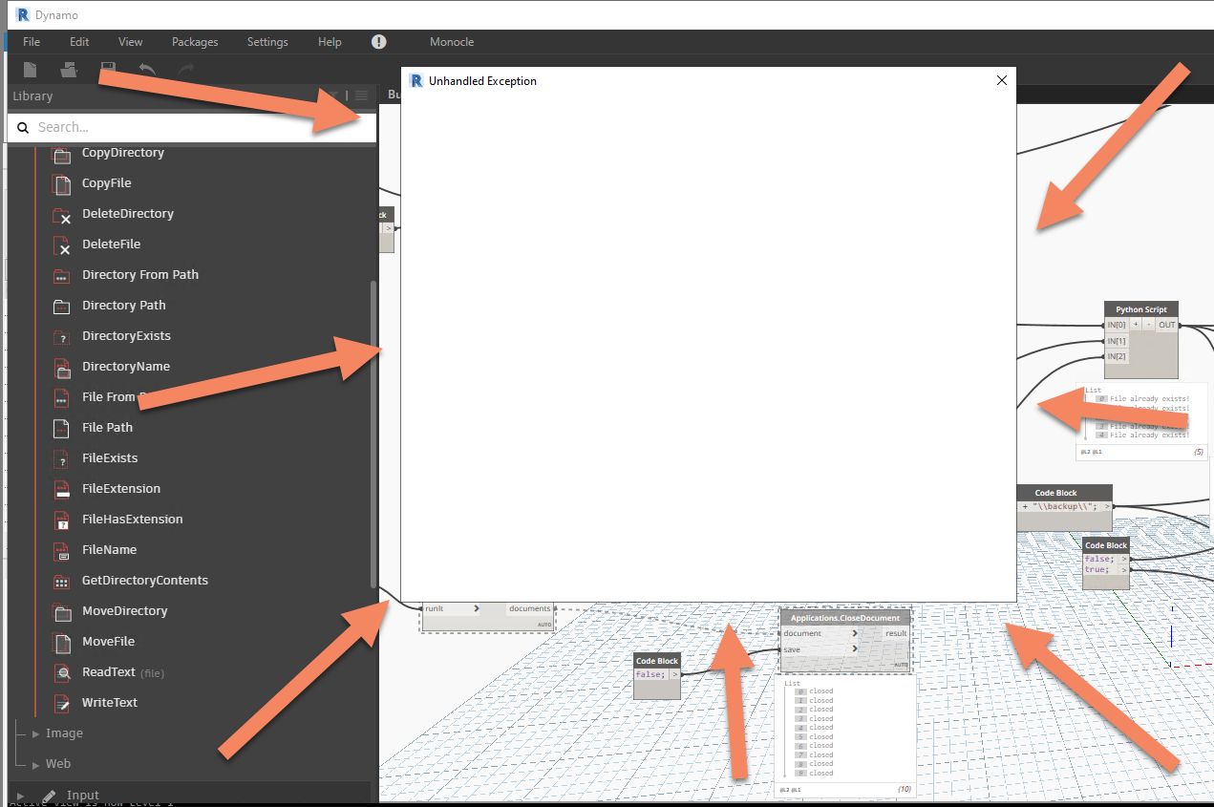Open the File menu

tap(32, 42)
